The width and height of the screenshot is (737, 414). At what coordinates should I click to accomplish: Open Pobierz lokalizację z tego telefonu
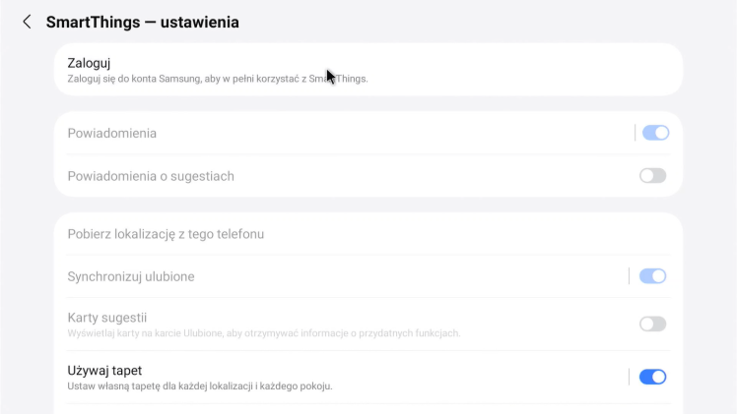tap(166, 234)
